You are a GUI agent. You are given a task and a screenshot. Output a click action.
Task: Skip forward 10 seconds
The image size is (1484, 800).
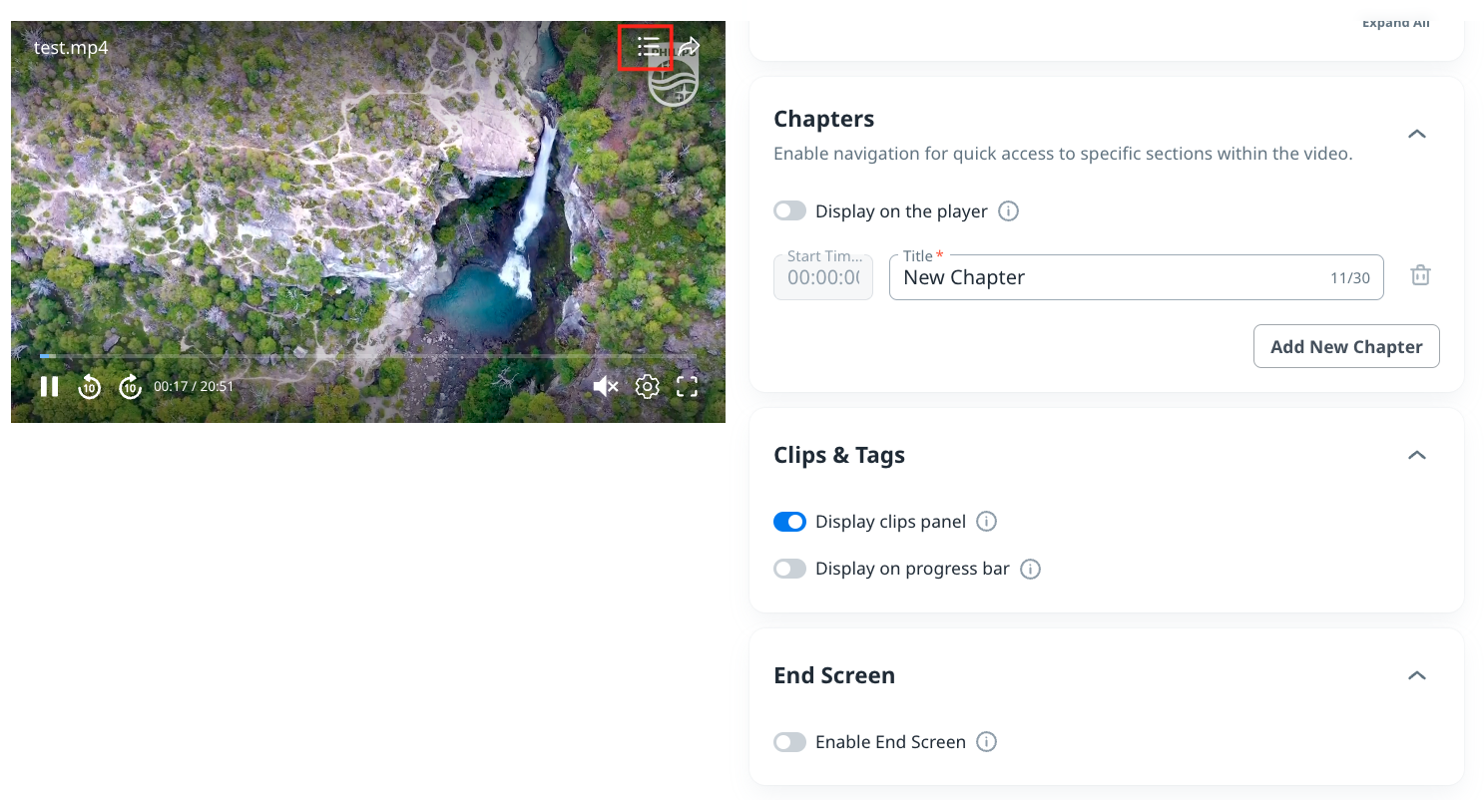(x=131, y=386)
